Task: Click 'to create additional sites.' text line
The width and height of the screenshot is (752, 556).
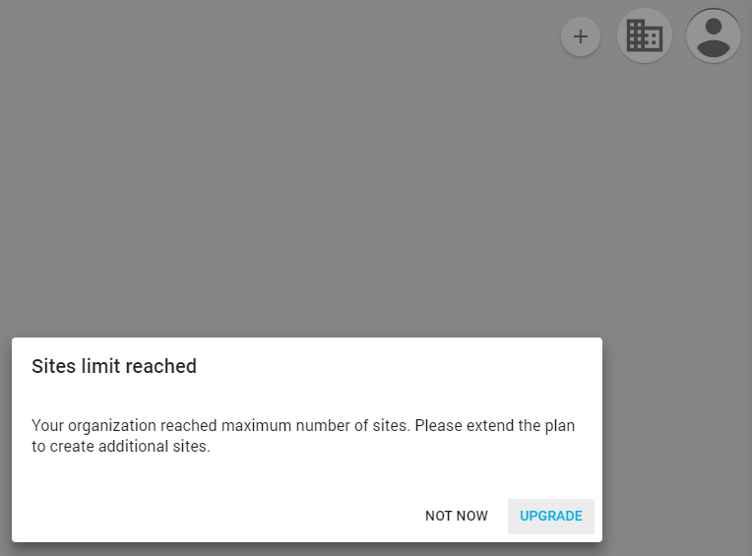Action: point(121,447)
